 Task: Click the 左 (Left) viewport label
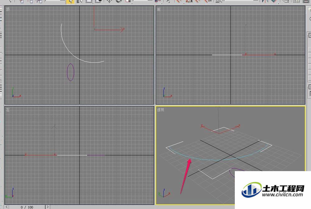tap(8, 110)
